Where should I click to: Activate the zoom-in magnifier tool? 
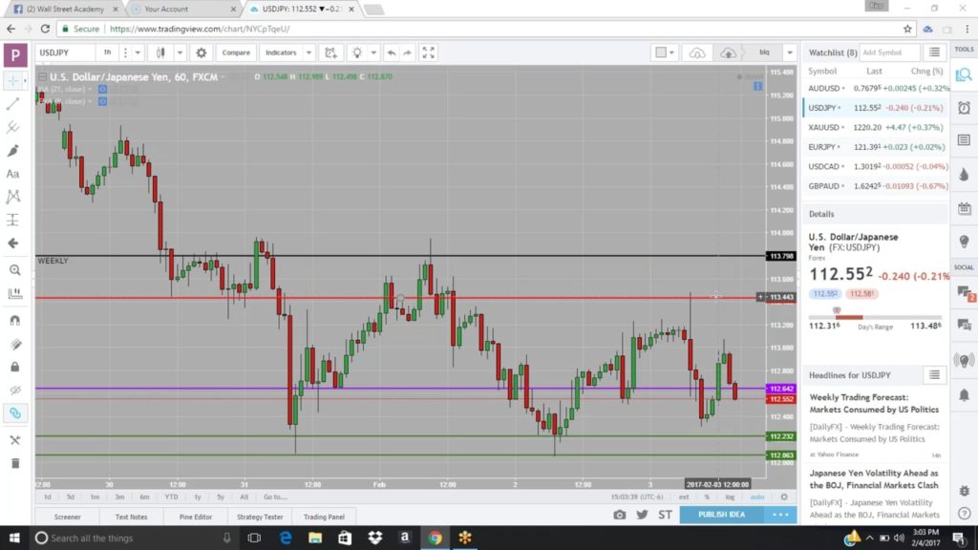click(x=15, y=270)
